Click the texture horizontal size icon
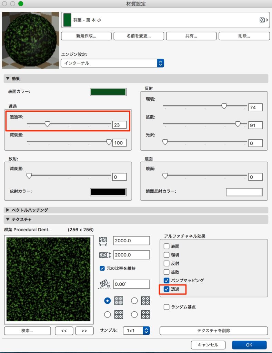The image size is (272, 353). click(x=103, y=241)
